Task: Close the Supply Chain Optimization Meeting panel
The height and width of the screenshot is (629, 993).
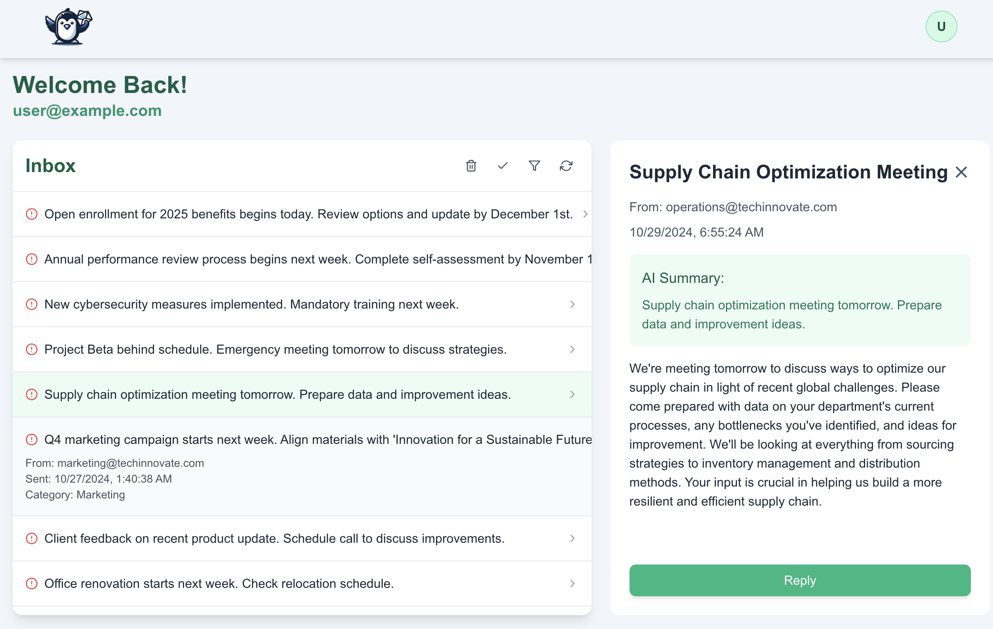Action: click(x=961, y=172)
